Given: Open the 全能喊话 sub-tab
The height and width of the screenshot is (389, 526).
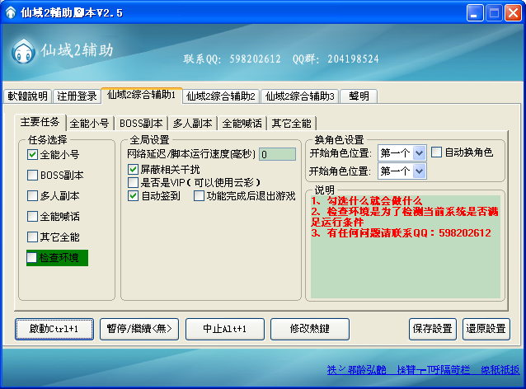Looking at the screenshot, I should pyautogui.click(x=242, y=124).
